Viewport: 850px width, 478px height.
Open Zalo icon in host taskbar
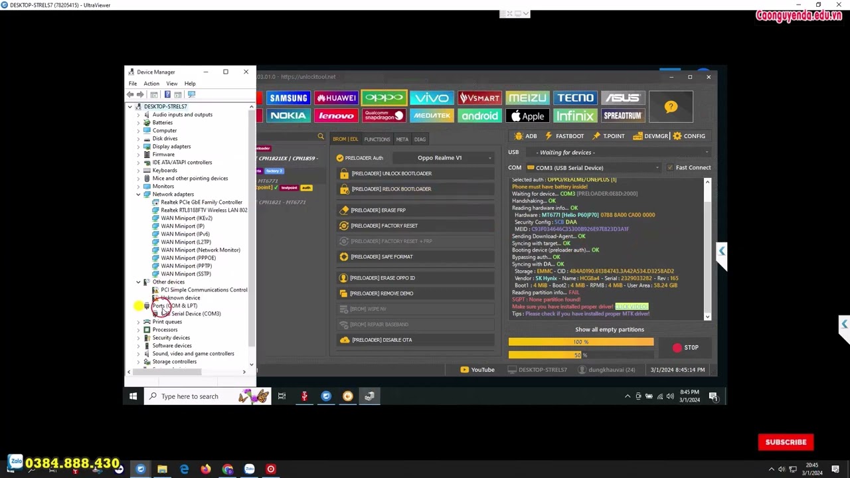(249, 469)
